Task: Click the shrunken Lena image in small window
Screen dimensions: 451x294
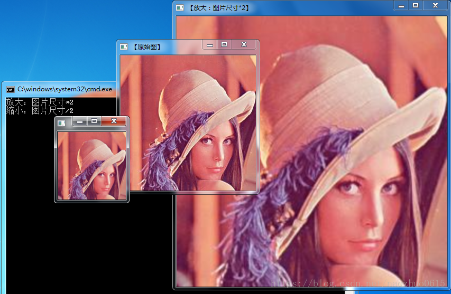Action: (x=92, y=166)
